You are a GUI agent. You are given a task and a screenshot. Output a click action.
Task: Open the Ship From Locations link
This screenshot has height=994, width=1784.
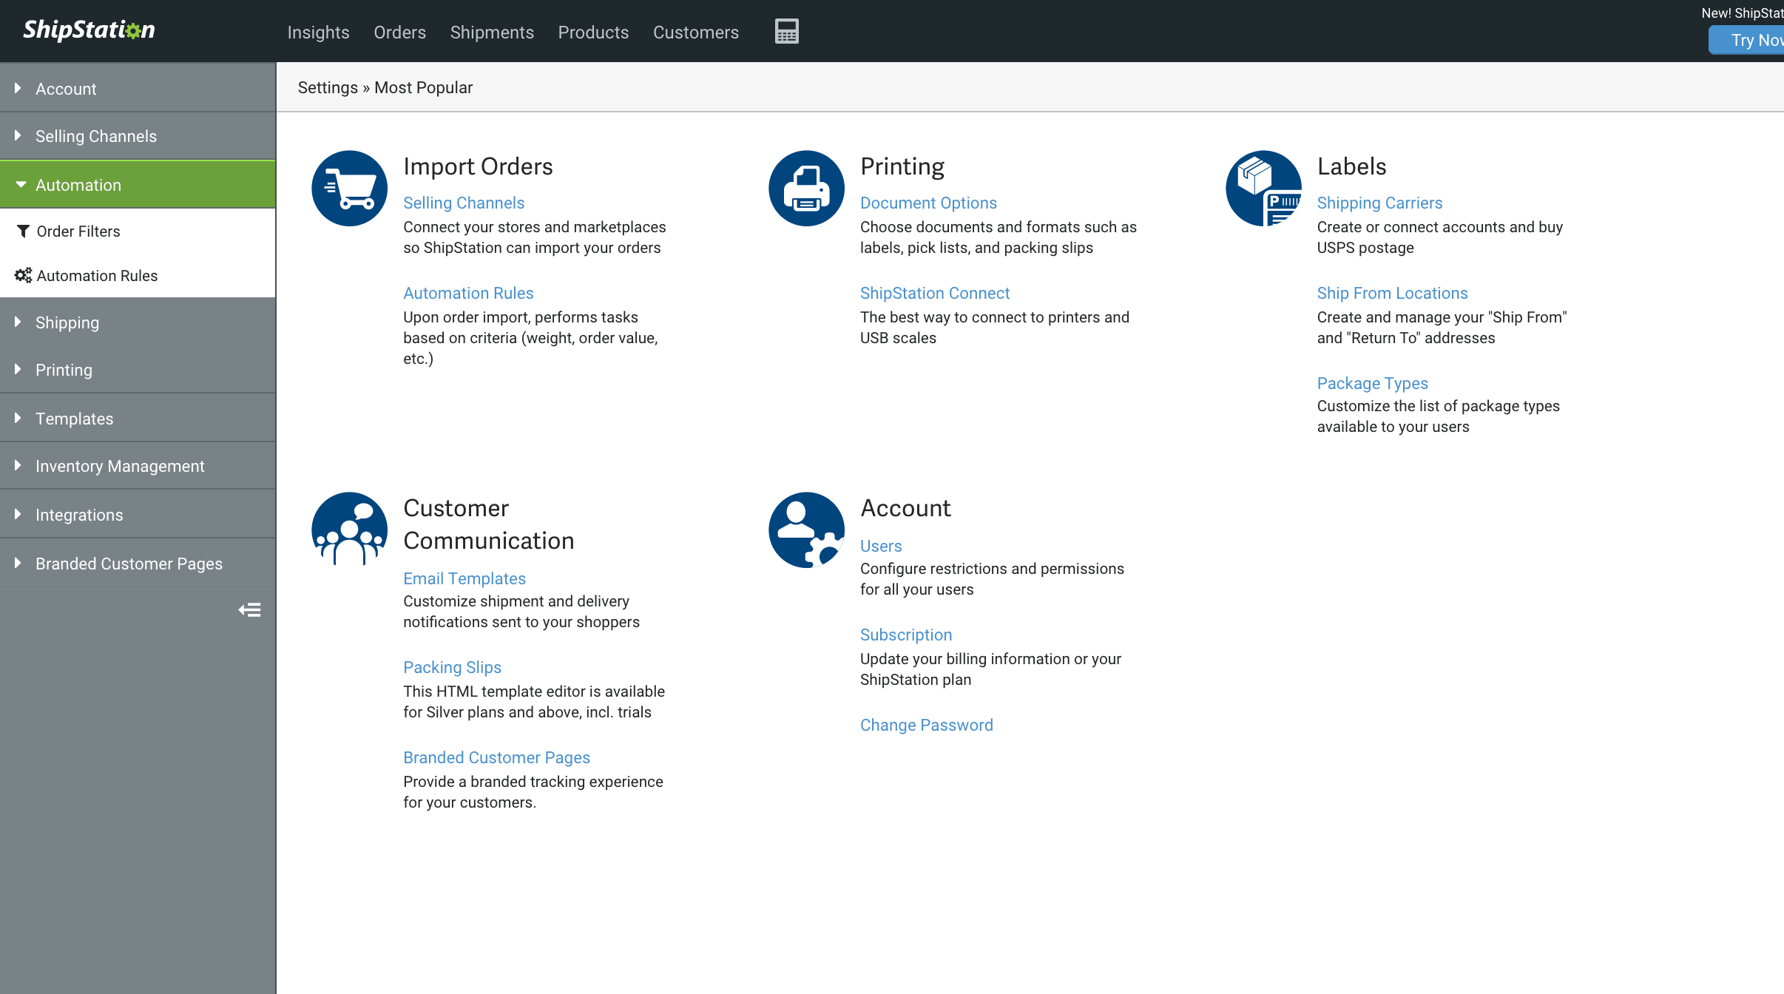[x=1392, y=293]
